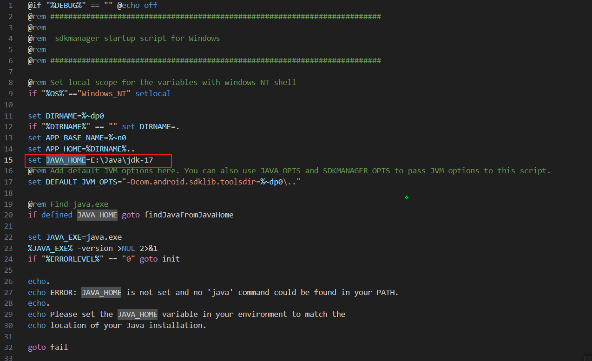The image size is (592, 361).
Task: Click findJavaFromJavaHome label on line 20
Action: [189, 215]
